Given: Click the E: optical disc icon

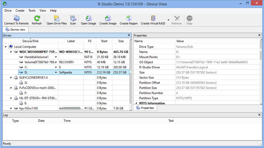Looking at the screenshot, I should [21, 103].
